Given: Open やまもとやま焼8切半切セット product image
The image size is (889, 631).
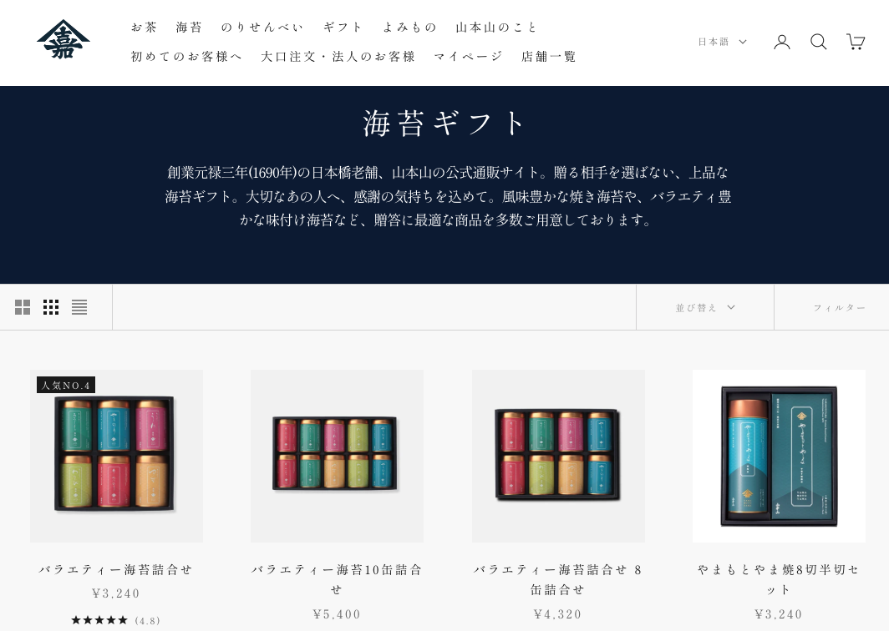Looking at the screenshot, I should tap(779, 456).
